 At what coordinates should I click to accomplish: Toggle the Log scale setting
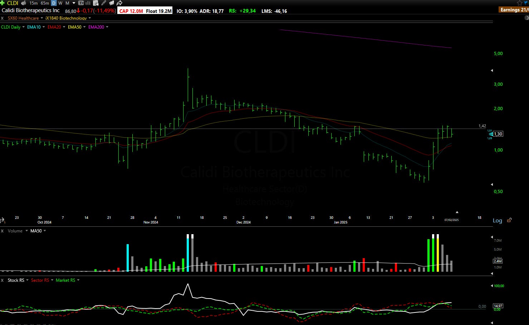498,221
